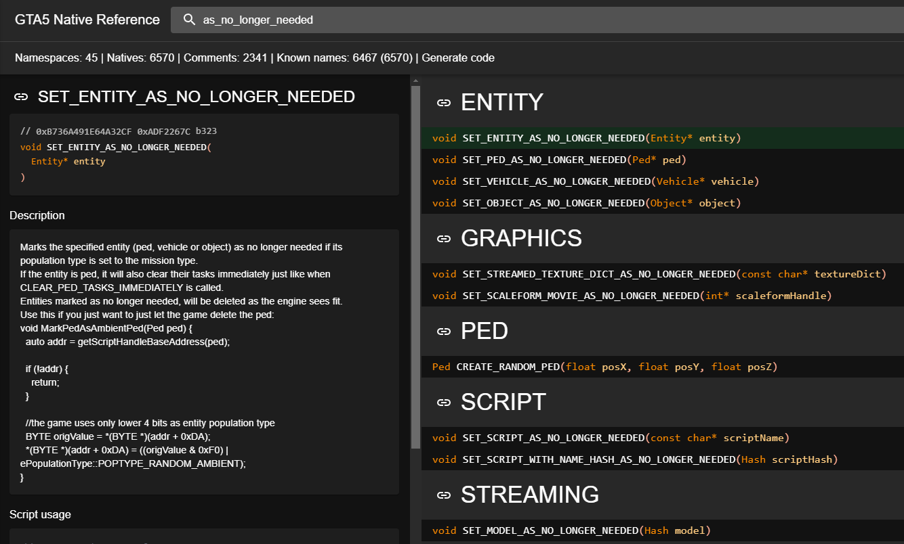Click the Natives: 6570 stat text

[x=140, y=58]
